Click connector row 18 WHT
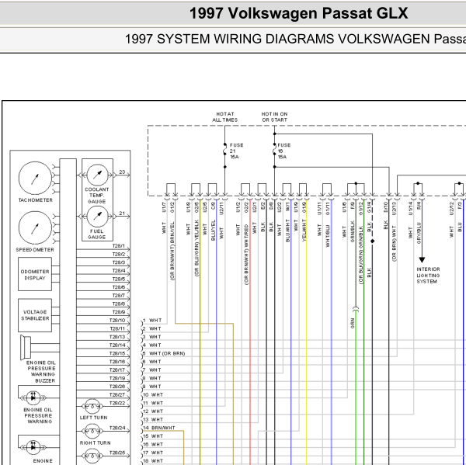This screenshot has height=465, width=466. (x=153, y=461)
